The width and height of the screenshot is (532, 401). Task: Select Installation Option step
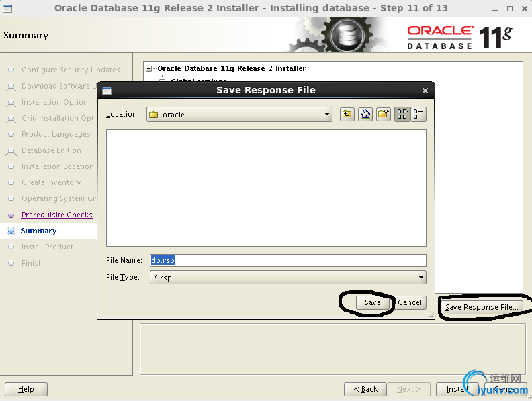(54, 102)
